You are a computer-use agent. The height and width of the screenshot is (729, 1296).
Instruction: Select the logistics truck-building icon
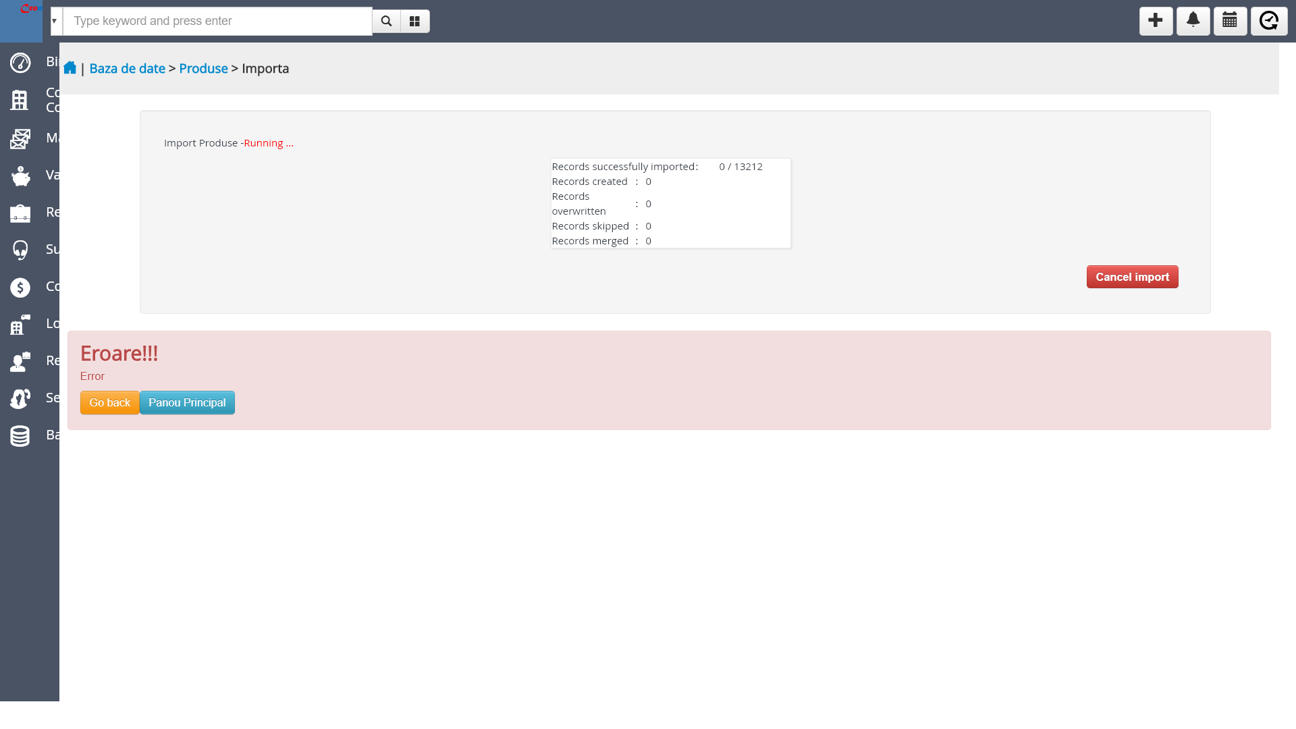pyautogui.click(x=20, y=325)
